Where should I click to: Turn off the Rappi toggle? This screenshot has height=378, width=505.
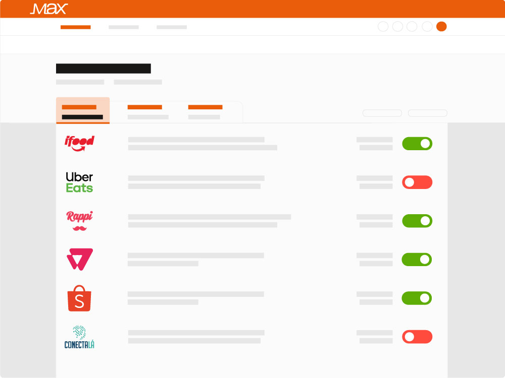(417, 221)
